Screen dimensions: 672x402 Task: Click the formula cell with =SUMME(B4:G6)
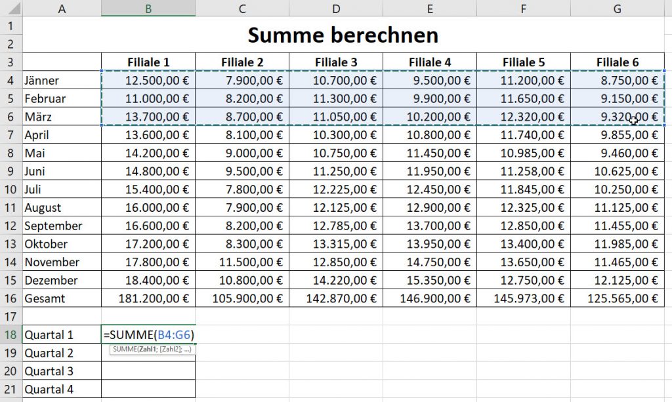point(148,334)
